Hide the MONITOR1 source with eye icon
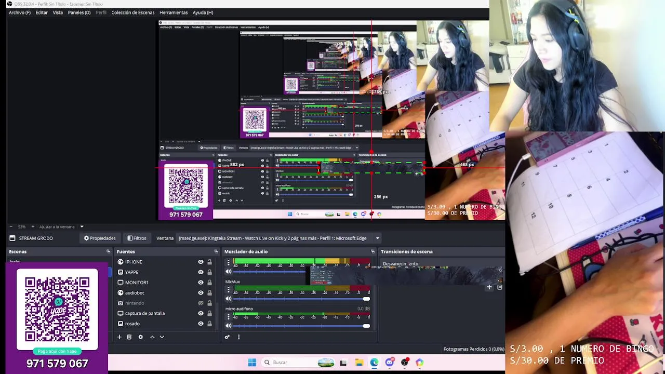The width and height of the screenshot is (665, 374). point(201,283)
